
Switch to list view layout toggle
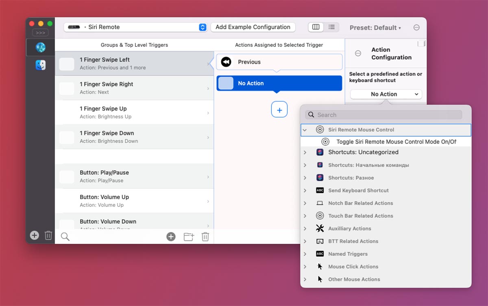[331, 27]
